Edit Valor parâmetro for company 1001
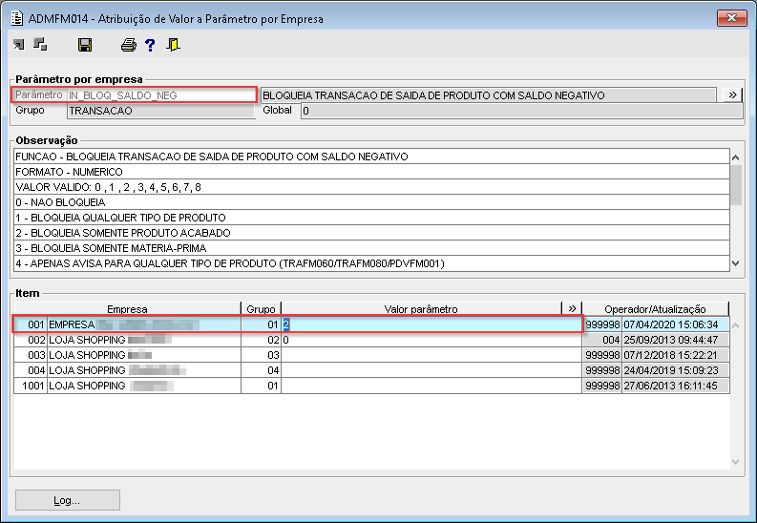757x523 pixels. coord(431,386)
